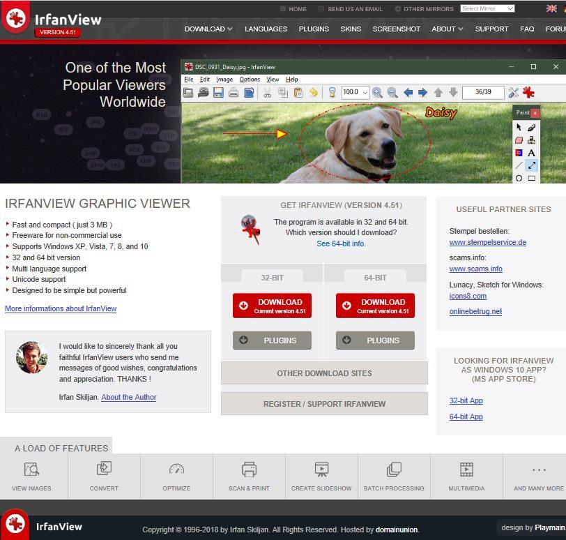This screenshot has height=540, width=566.
Task: Click the 64-bit PLUGINS button
Action: click(376, 340)
